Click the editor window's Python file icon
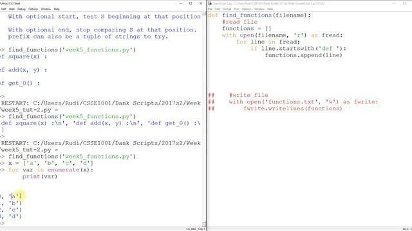This screenshot has width=412, height=231. point(210,3)
